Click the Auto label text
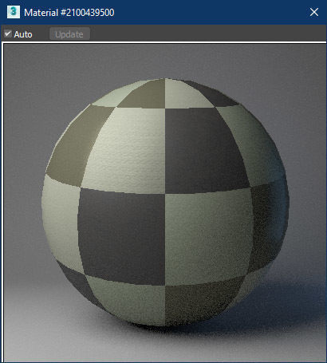The image size is (327, 363). click(23, 34)
